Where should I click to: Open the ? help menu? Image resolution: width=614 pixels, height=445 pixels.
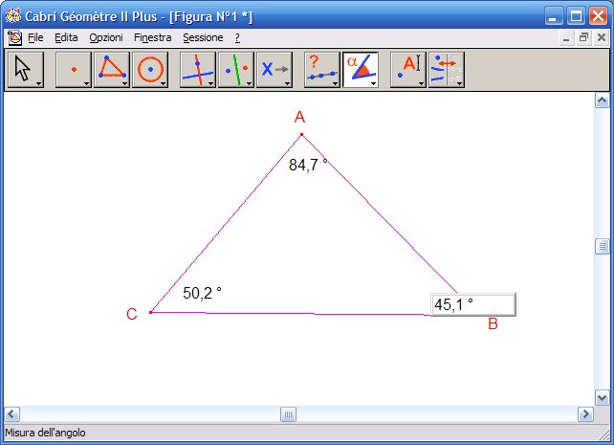click(237, 37)
